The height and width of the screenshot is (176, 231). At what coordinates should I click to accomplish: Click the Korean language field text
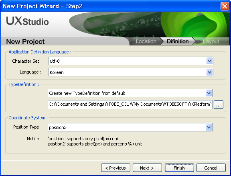[x=57, y=72]
